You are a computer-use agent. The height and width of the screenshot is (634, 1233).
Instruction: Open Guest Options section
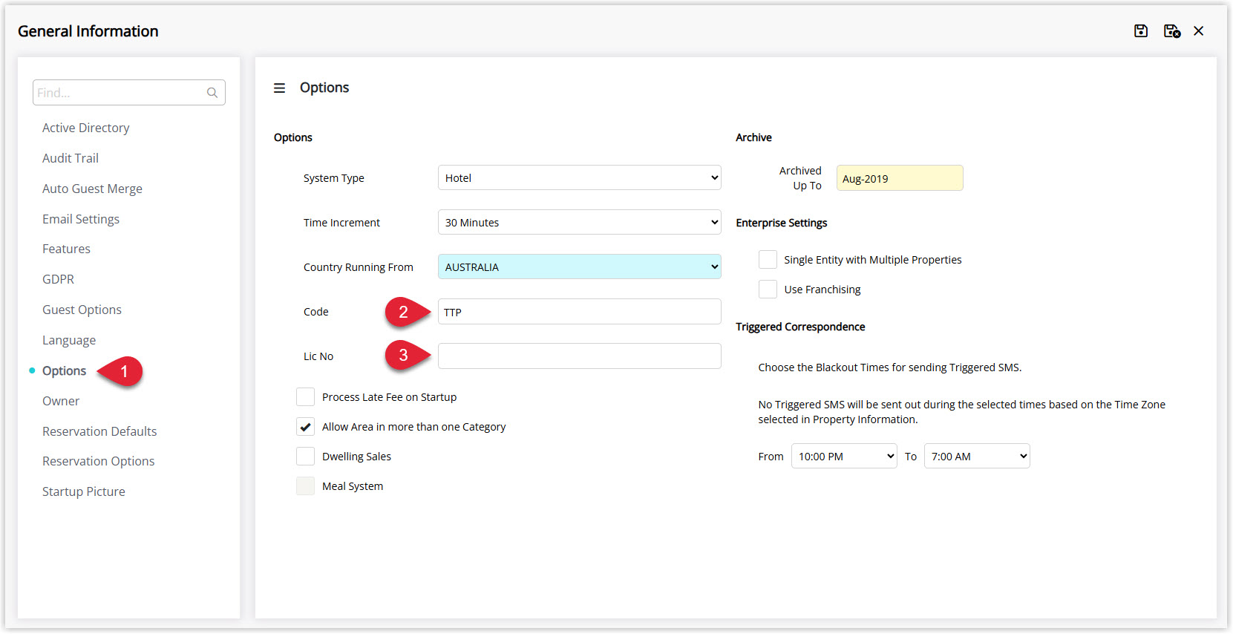[82, 310]
